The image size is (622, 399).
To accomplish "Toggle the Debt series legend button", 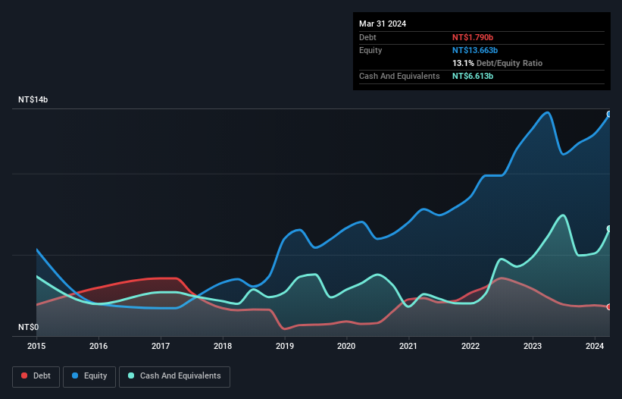I will coord(36,376).
